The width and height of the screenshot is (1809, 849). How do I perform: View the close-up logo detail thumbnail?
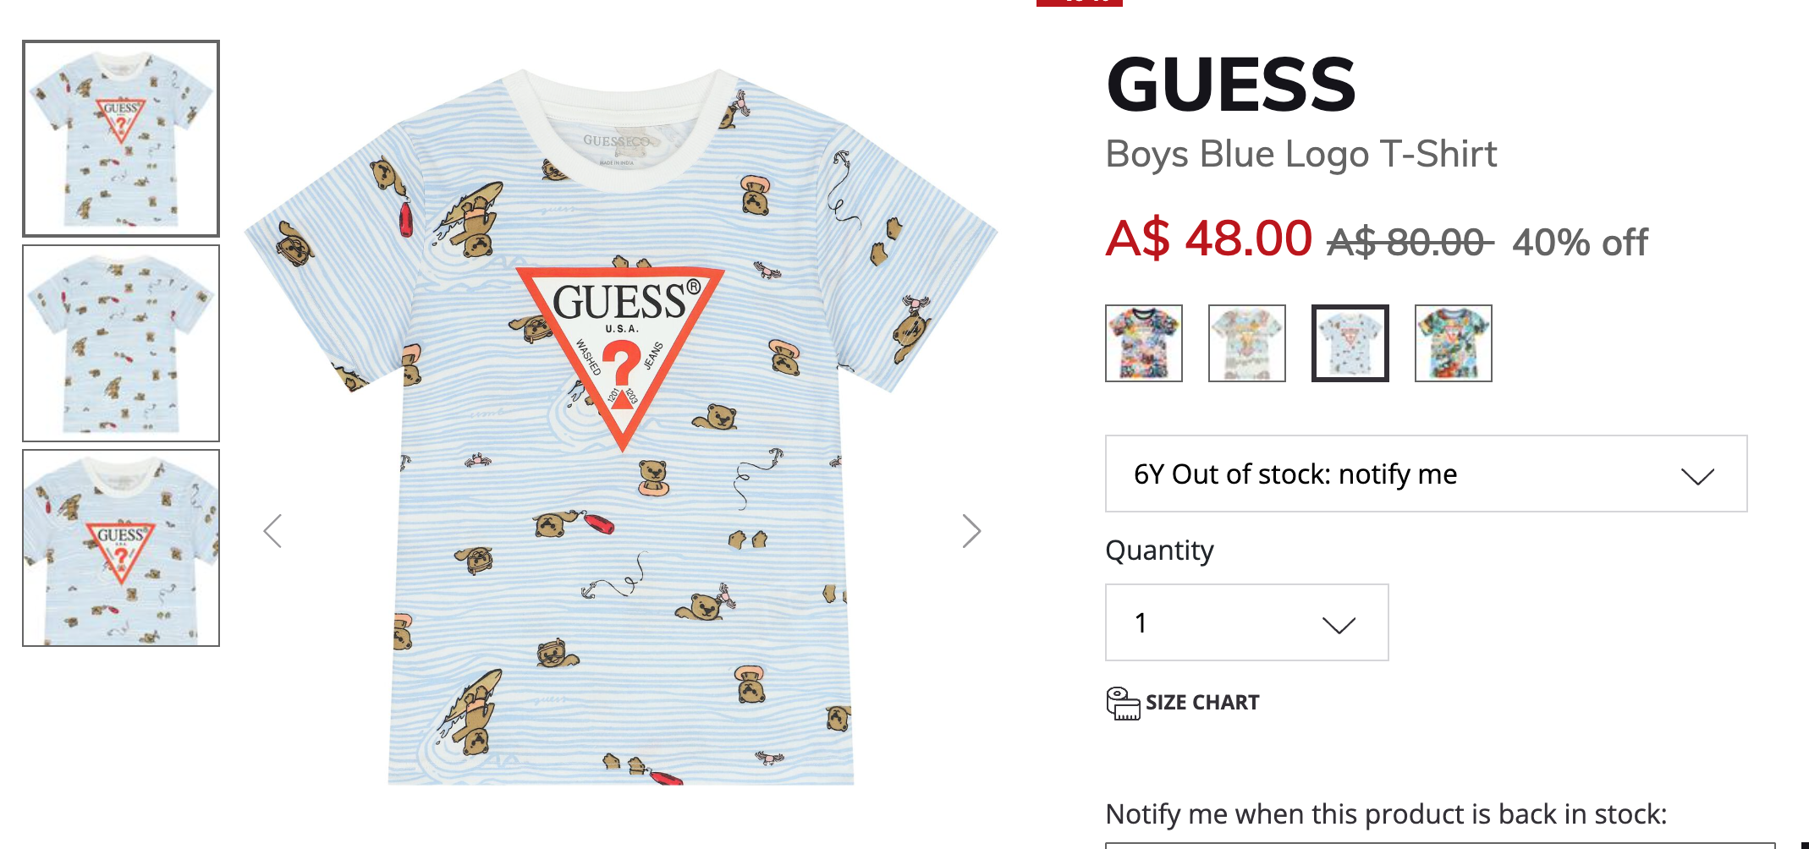pyautogui.click(x=121, y=548)
